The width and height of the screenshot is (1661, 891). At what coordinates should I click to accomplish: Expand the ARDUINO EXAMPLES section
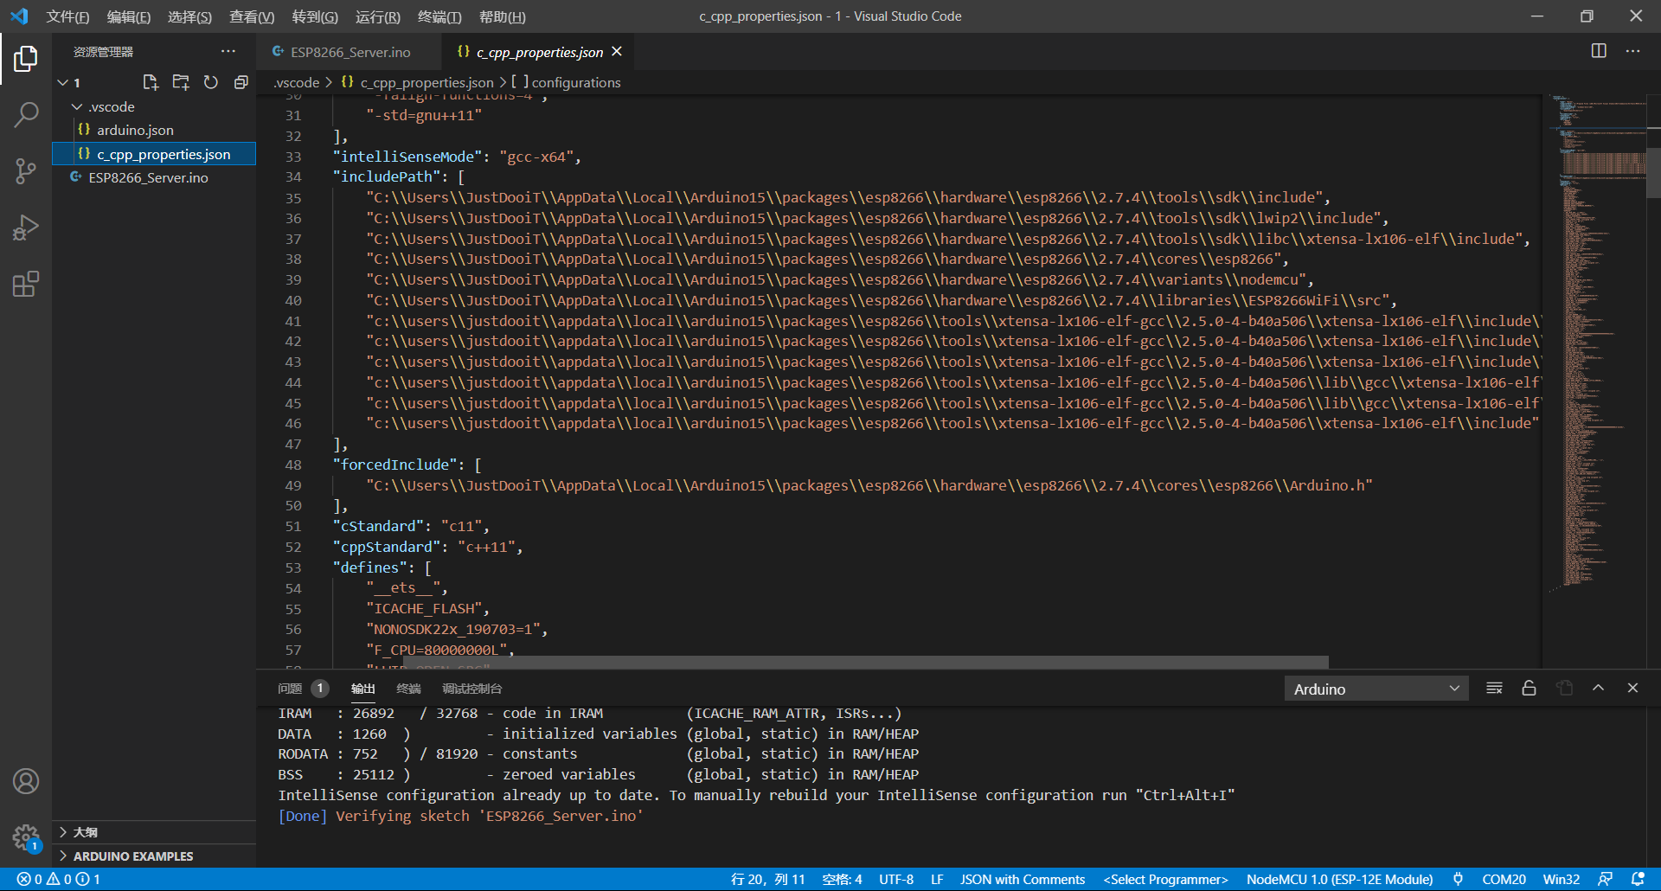tap(154, 856)
